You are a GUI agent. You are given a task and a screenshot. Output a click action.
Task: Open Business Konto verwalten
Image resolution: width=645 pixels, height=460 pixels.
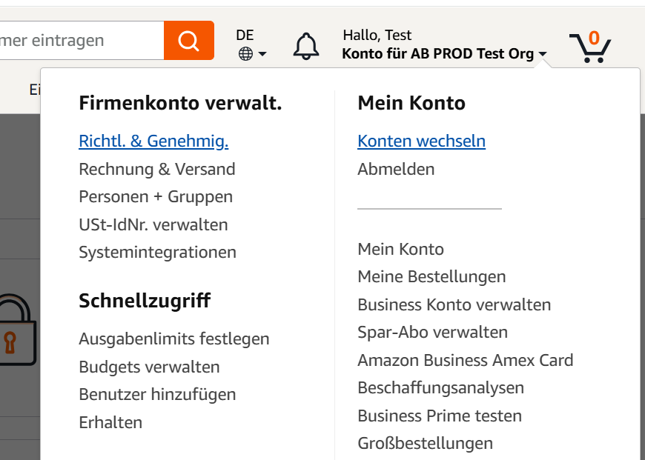coord(454,304)
